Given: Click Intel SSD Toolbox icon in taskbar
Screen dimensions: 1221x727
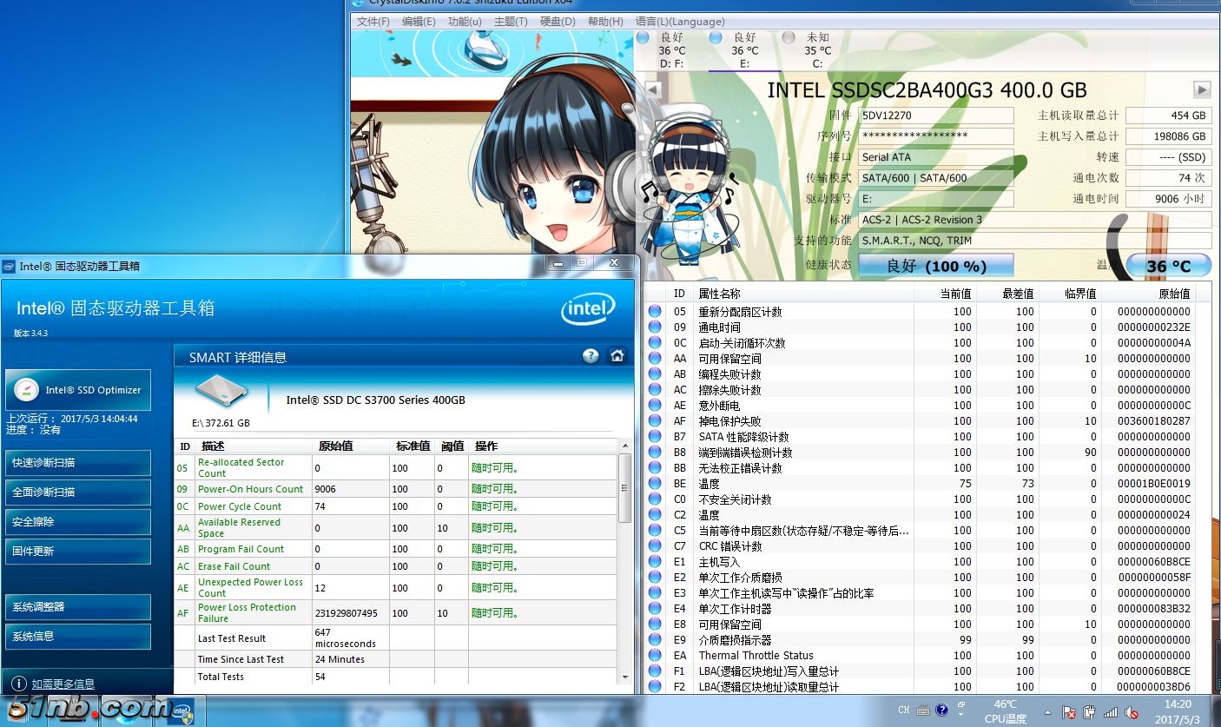Looking at the screenshot, I should tap(181, 713).
